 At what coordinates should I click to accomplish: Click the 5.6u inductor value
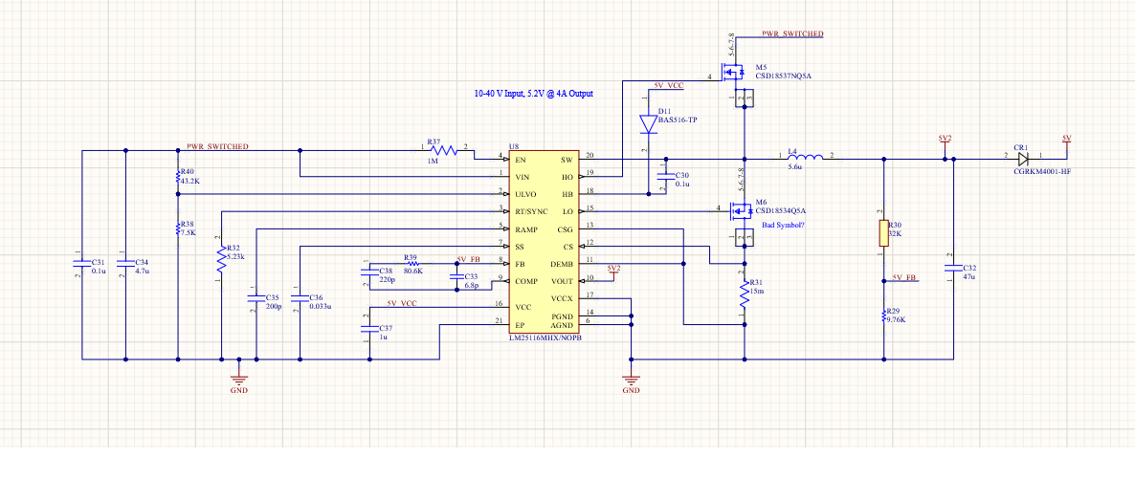[x=795, y=165]
